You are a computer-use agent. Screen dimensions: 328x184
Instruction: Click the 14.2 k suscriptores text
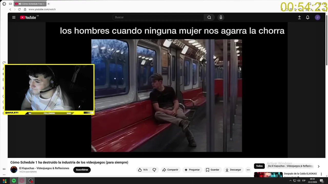click(x=28, y=172)
